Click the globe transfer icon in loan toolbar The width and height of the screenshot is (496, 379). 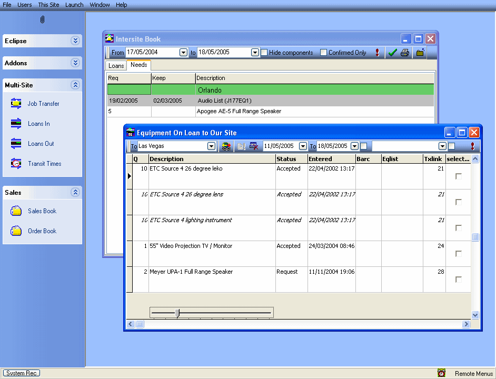[x=226, y=146]
